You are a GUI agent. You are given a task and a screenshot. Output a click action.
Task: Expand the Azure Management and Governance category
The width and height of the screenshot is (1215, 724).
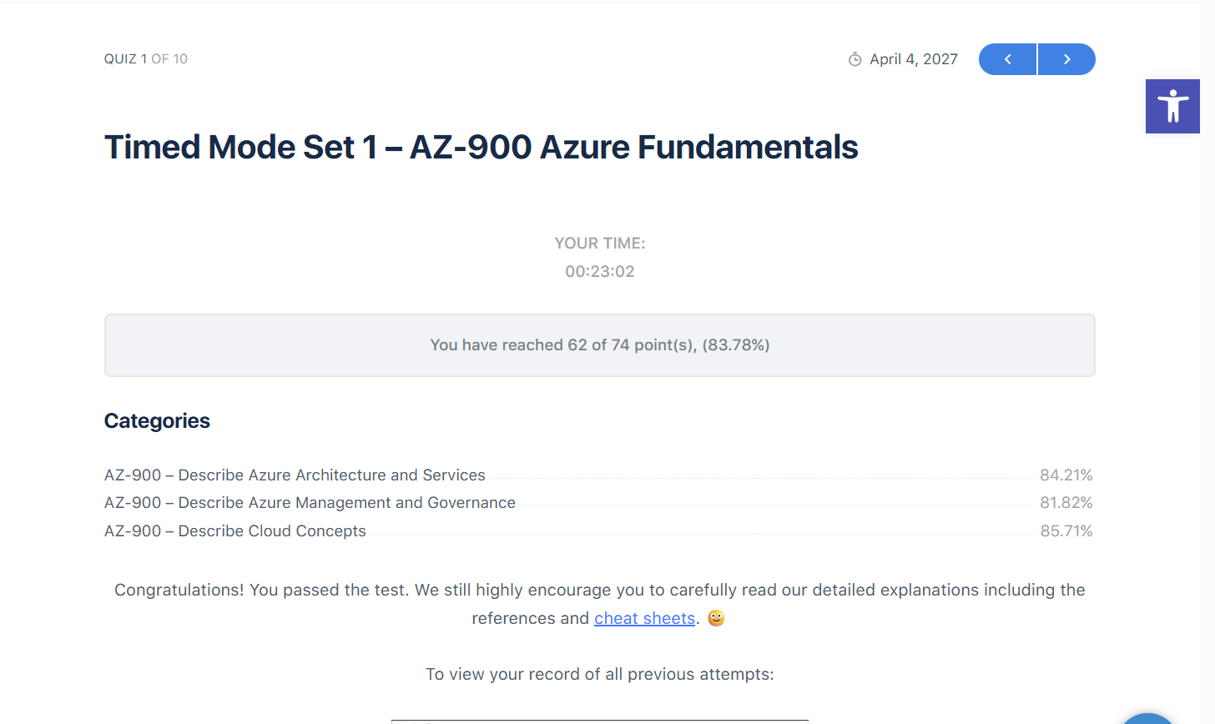pos(310,502)
